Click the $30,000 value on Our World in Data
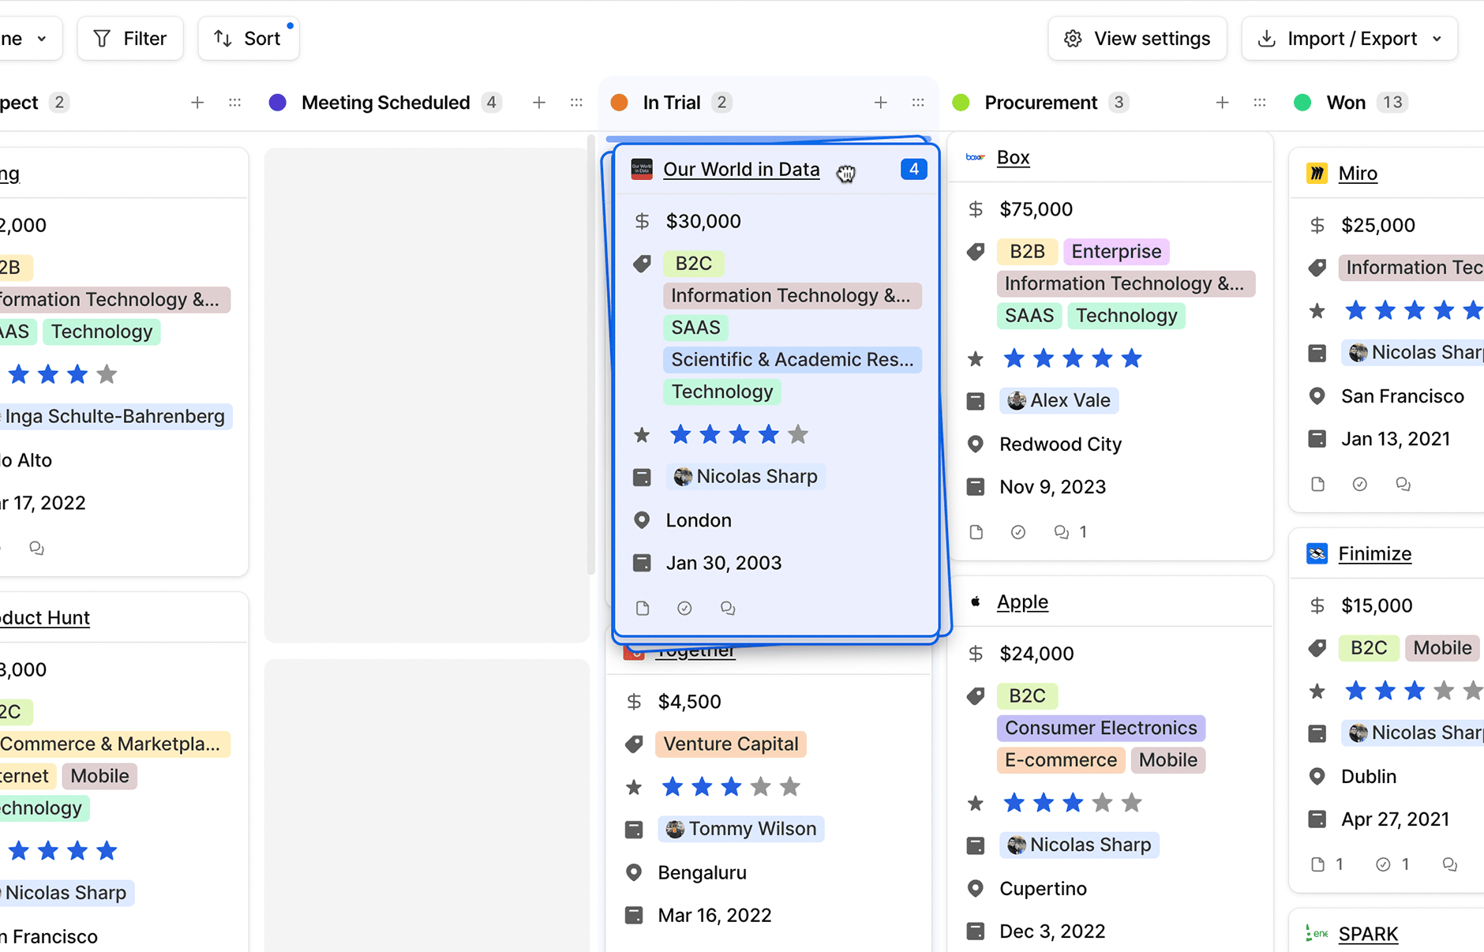Viewport: 1484px width, 952px height. coord(703,221)
